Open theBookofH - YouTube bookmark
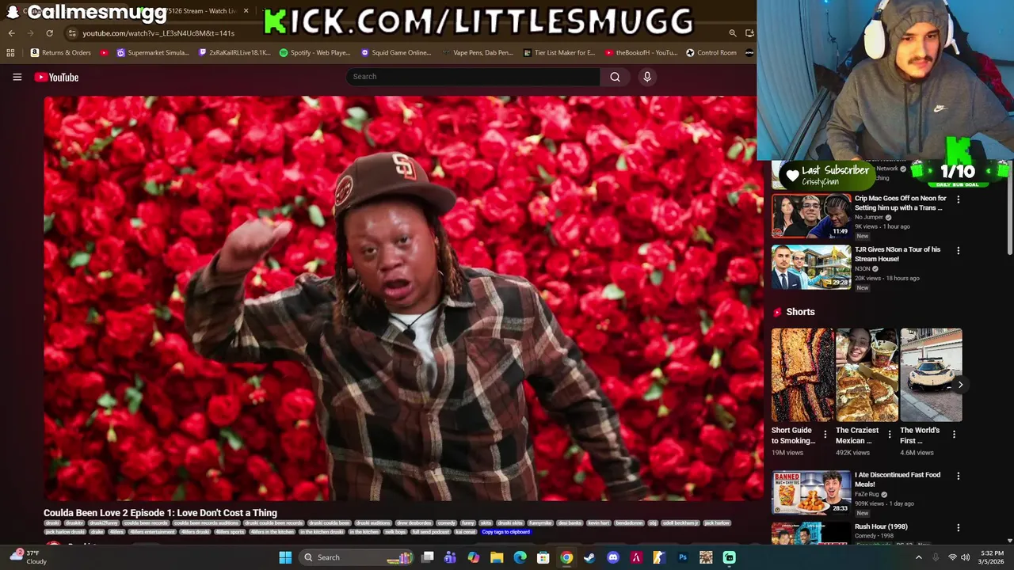1014x570 pixels. (641, 53)
